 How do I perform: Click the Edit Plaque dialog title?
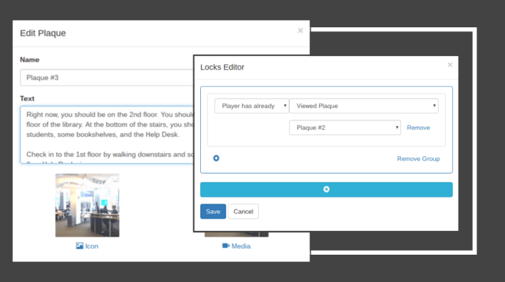(43, 33)
